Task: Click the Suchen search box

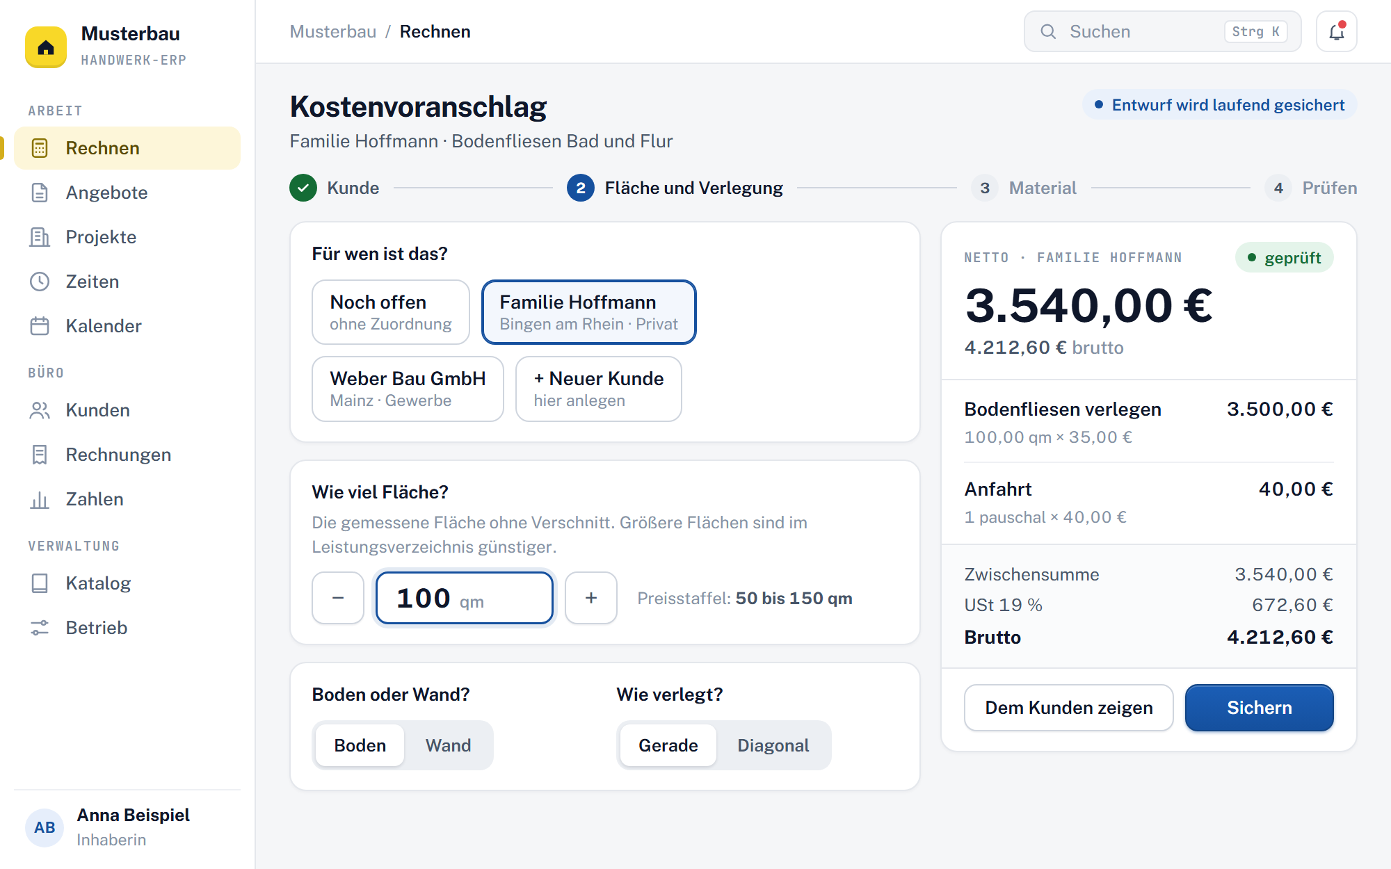Action: (1162, 31)
